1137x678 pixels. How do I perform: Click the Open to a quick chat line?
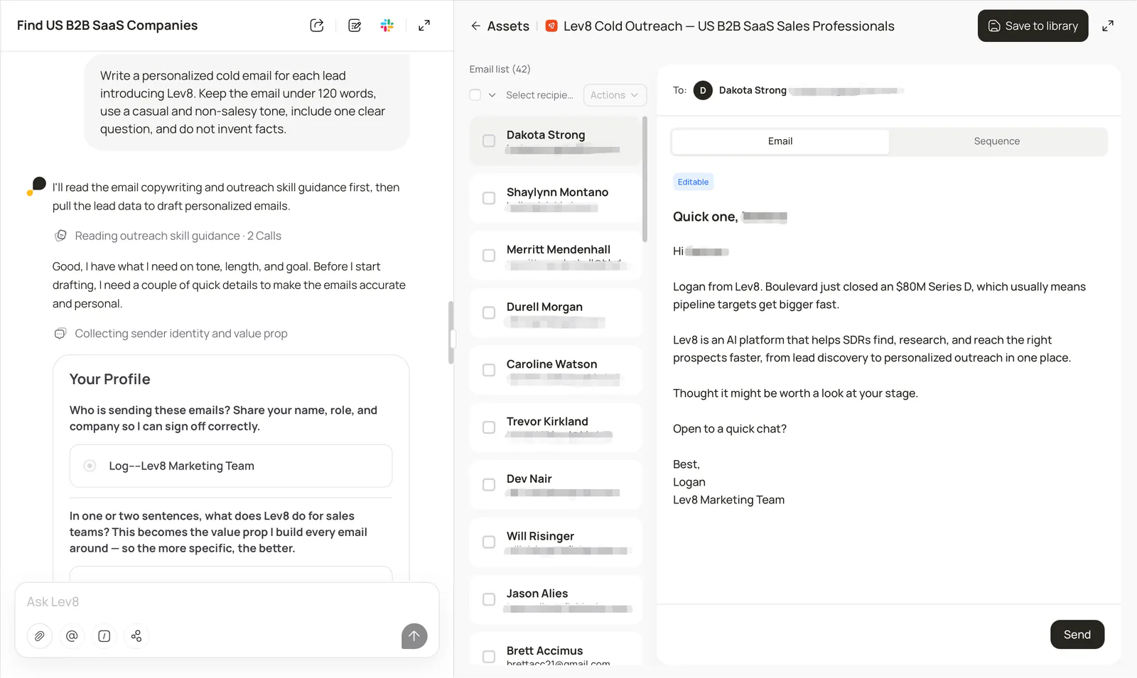point(730,429)
